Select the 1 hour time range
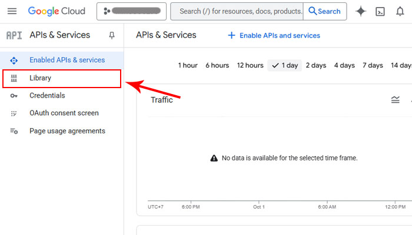The width and height of the screenshot is (412, 235). tap(188, 65)
